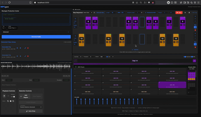Toggle the first empty step in the purple row

tap(82, 22)
